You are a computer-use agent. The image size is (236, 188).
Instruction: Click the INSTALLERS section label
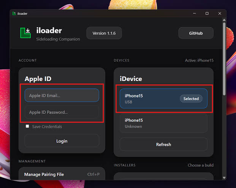click(x=125, y=165)
